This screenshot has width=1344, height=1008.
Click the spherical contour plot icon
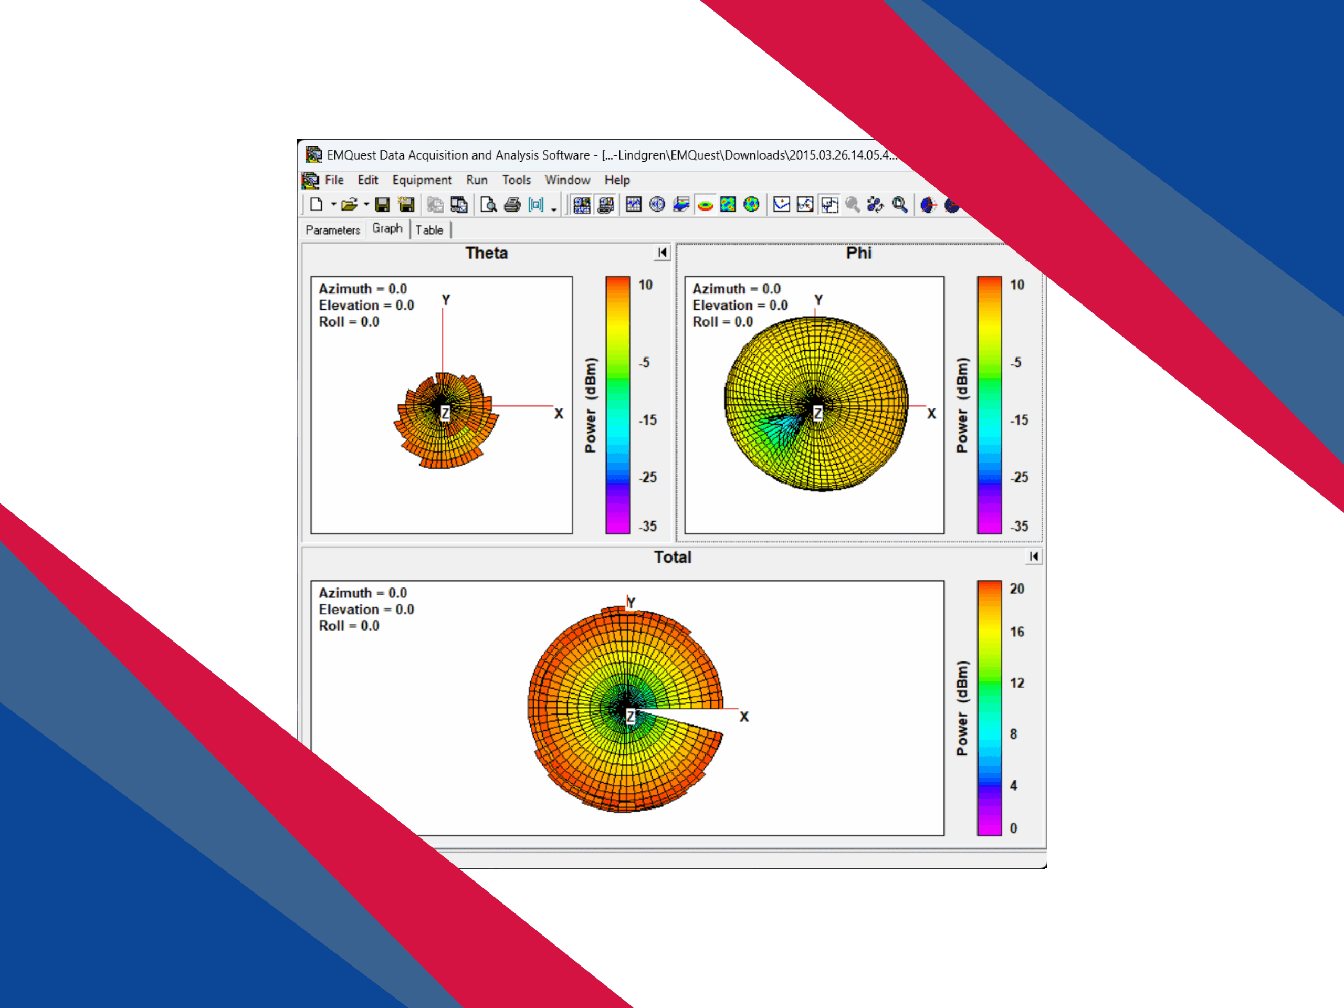[x=752, y=205]
